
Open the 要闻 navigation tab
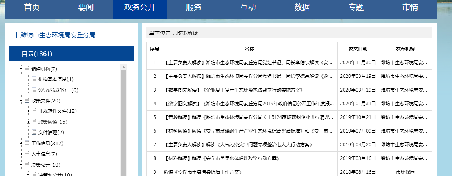tap(86, 7)
